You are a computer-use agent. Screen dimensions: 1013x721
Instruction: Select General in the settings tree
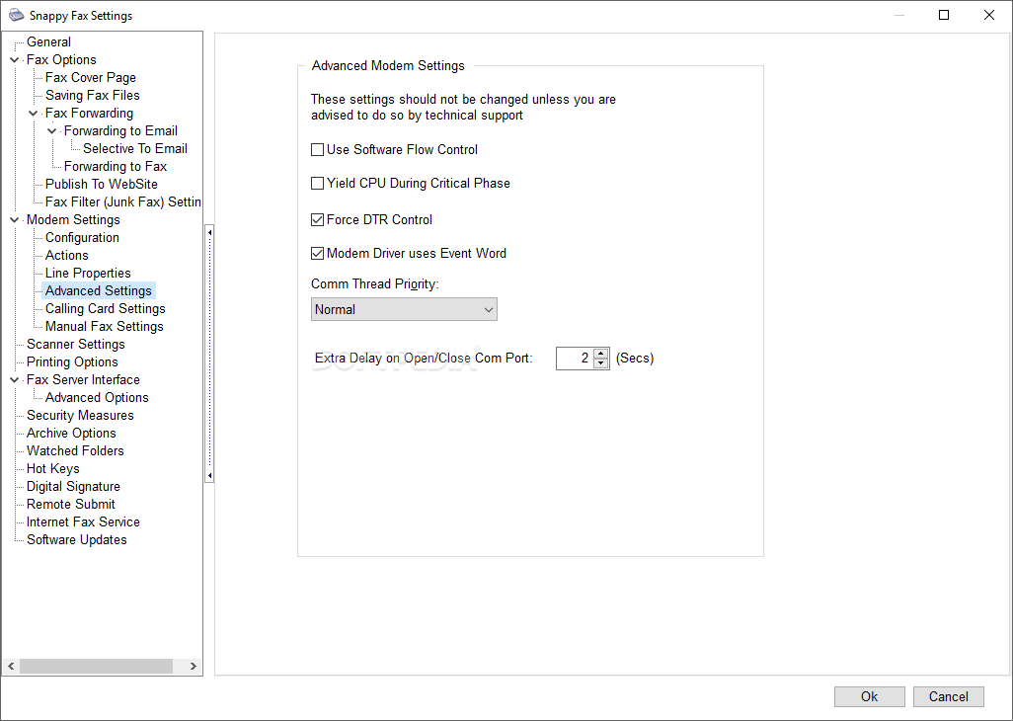tap(48, 42)
